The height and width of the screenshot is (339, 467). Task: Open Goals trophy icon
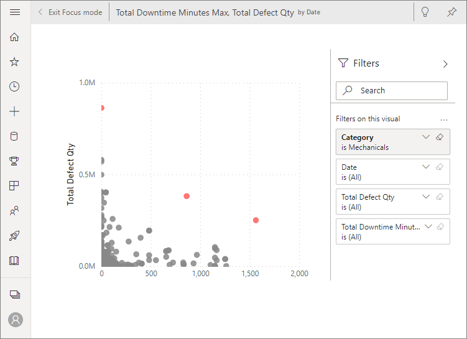point(15,162)
